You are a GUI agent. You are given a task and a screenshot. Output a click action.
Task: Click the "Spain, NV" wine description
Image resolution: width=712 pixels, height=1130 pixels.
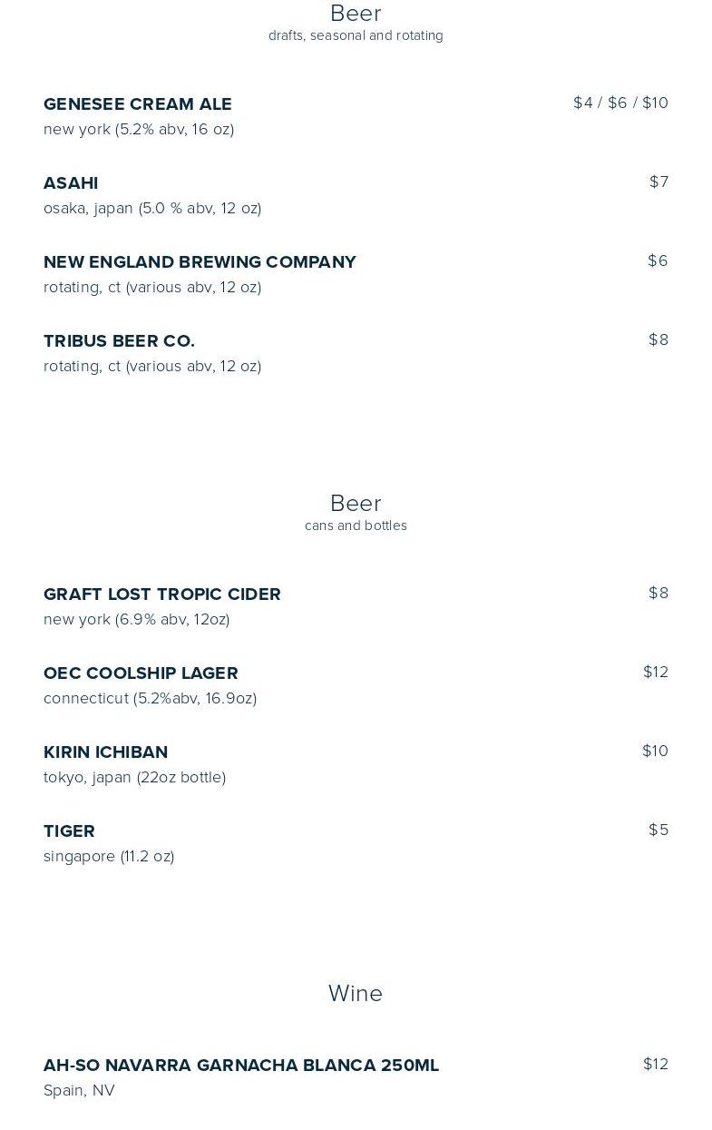79,1091
